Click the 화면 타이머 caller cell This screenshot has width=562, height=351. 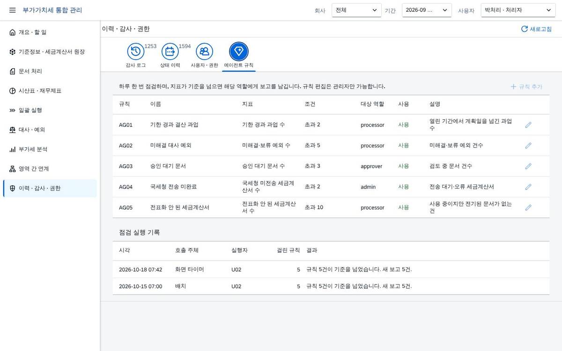tap(190, 270)
